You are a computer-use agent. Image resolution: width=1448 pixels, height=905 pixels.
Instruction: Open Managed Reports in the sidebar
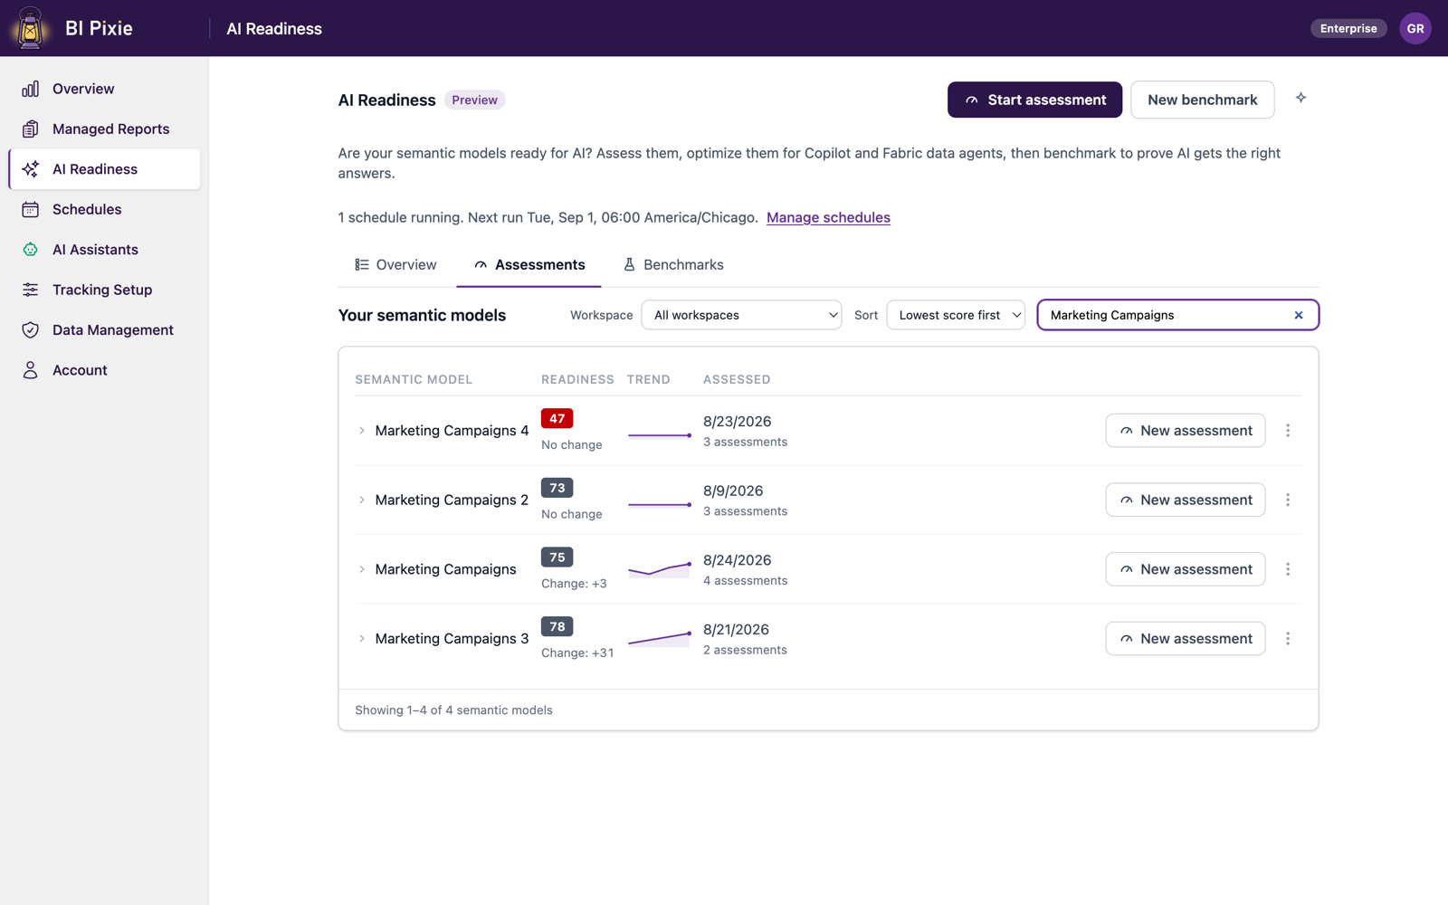point(104,129)
